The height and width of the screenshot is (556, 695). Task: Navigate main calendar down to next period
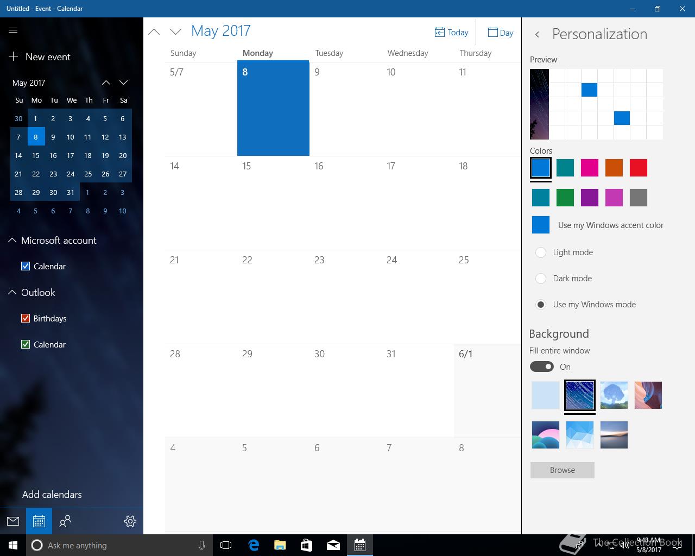175,31
